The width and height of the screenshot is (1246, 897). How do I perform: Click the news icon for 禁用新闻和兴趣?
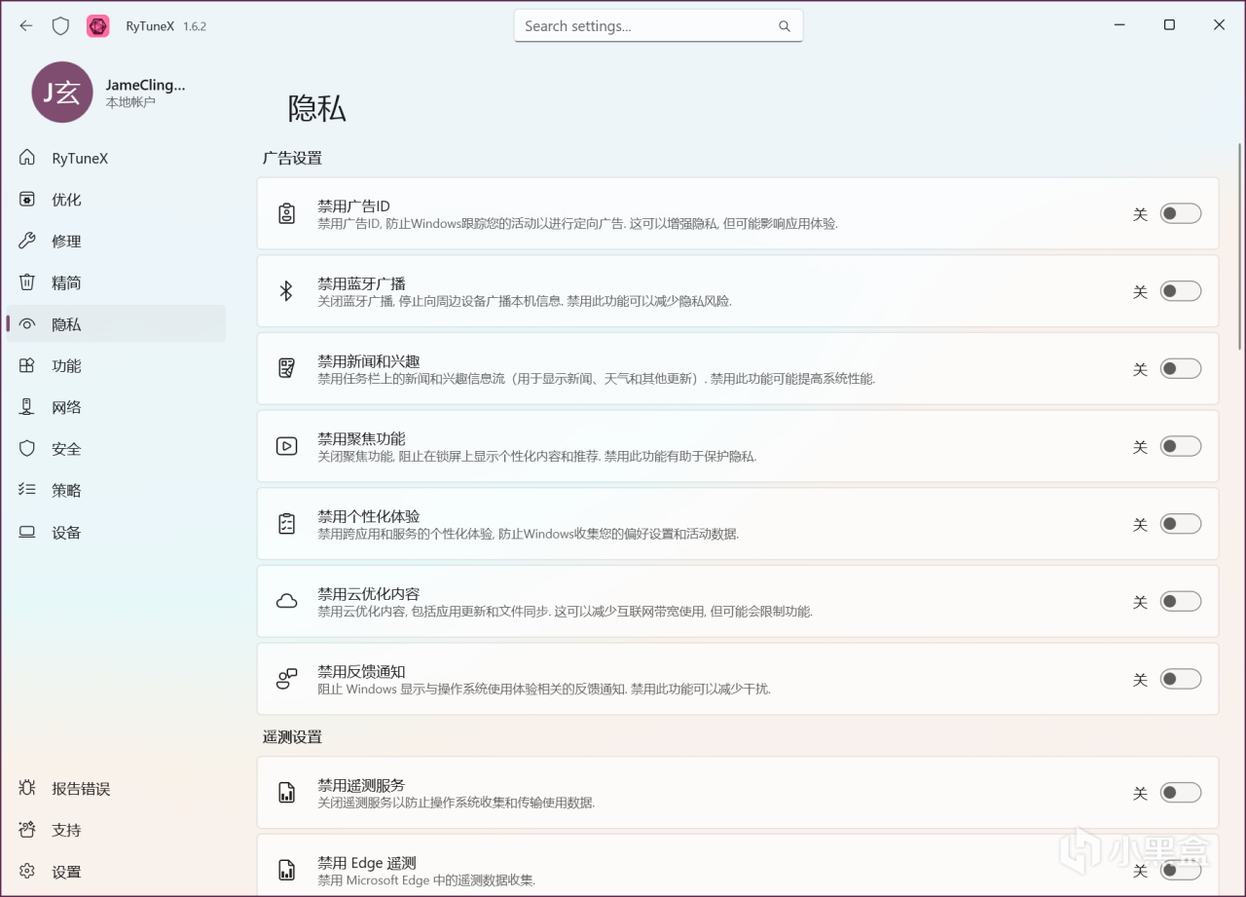[286, 368]
